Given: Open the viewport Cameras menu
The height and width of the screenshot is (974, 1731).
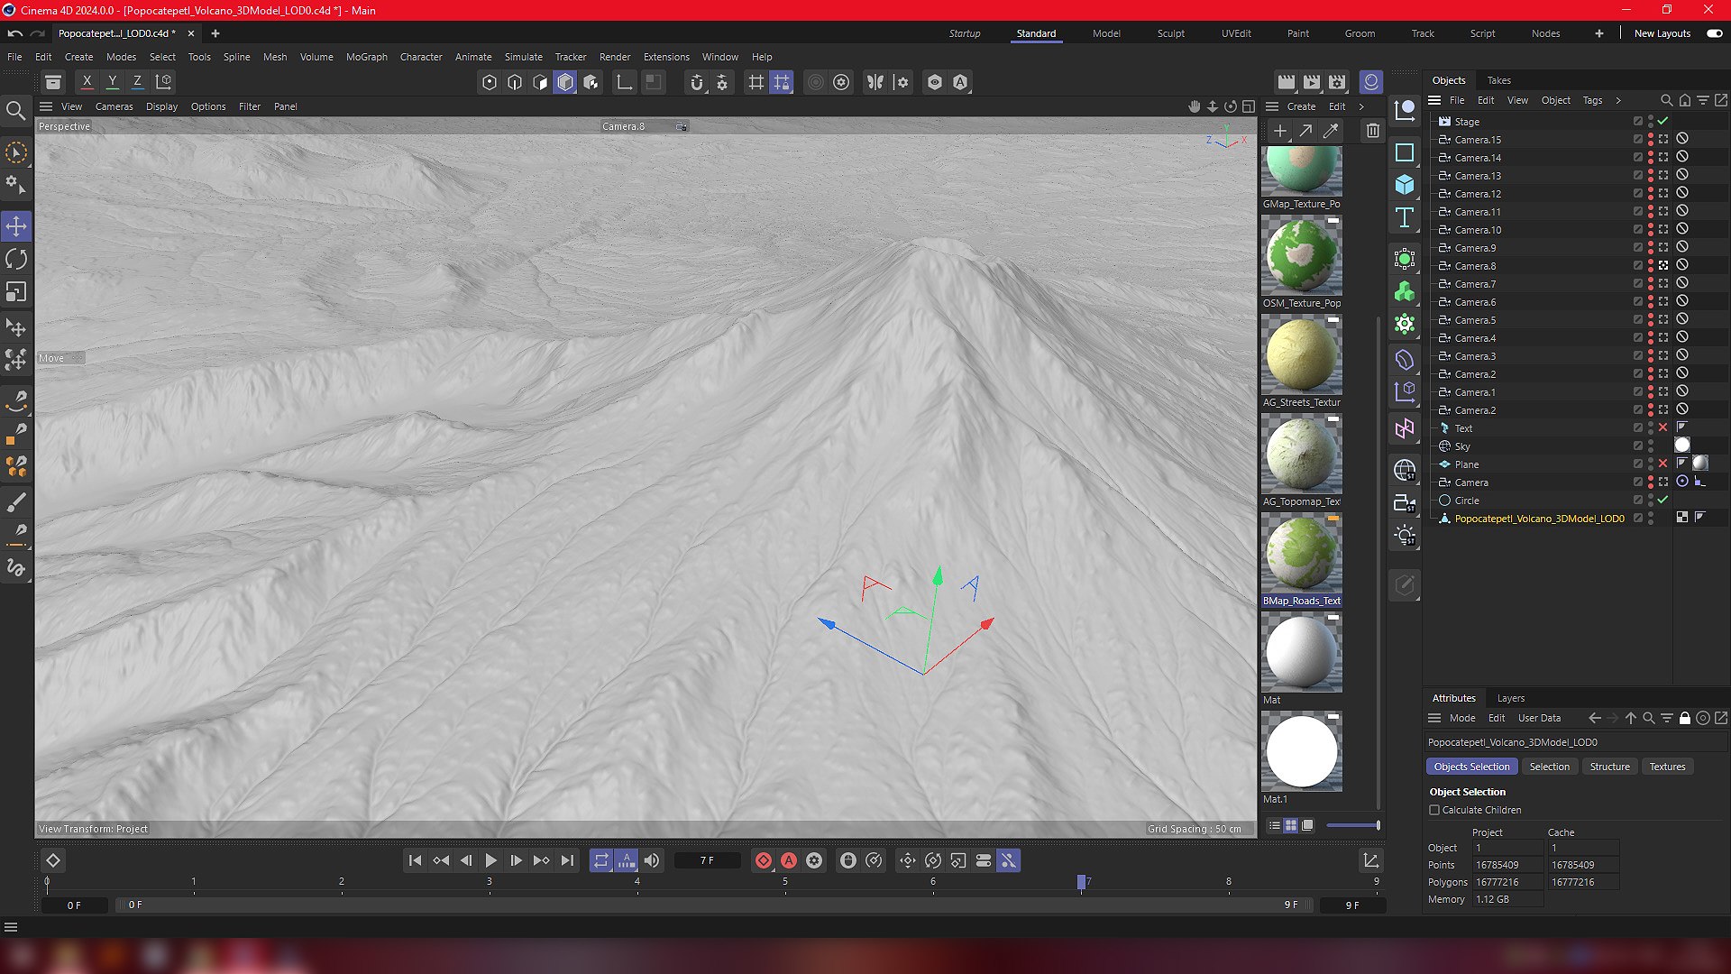Looking at the screenshot, I should click(x=114, y=106).
